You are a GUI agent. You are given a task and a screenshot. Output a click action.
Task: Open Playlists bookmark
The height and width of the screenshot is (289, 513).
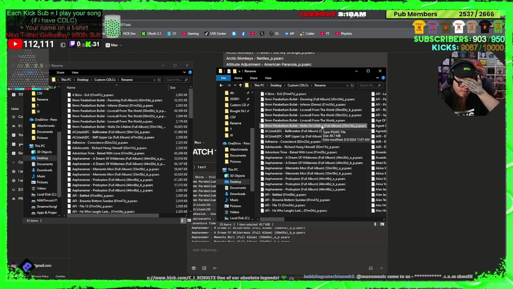coord(344,34)
